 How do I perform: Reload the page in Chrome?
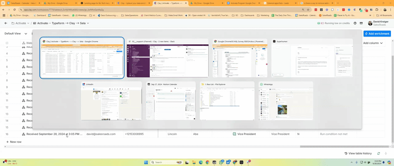15,10
